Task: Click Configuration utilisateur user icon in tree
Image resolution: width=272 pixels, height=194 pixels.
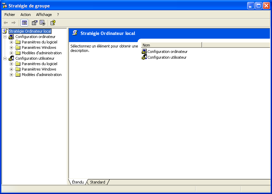Action: point(11,58)
